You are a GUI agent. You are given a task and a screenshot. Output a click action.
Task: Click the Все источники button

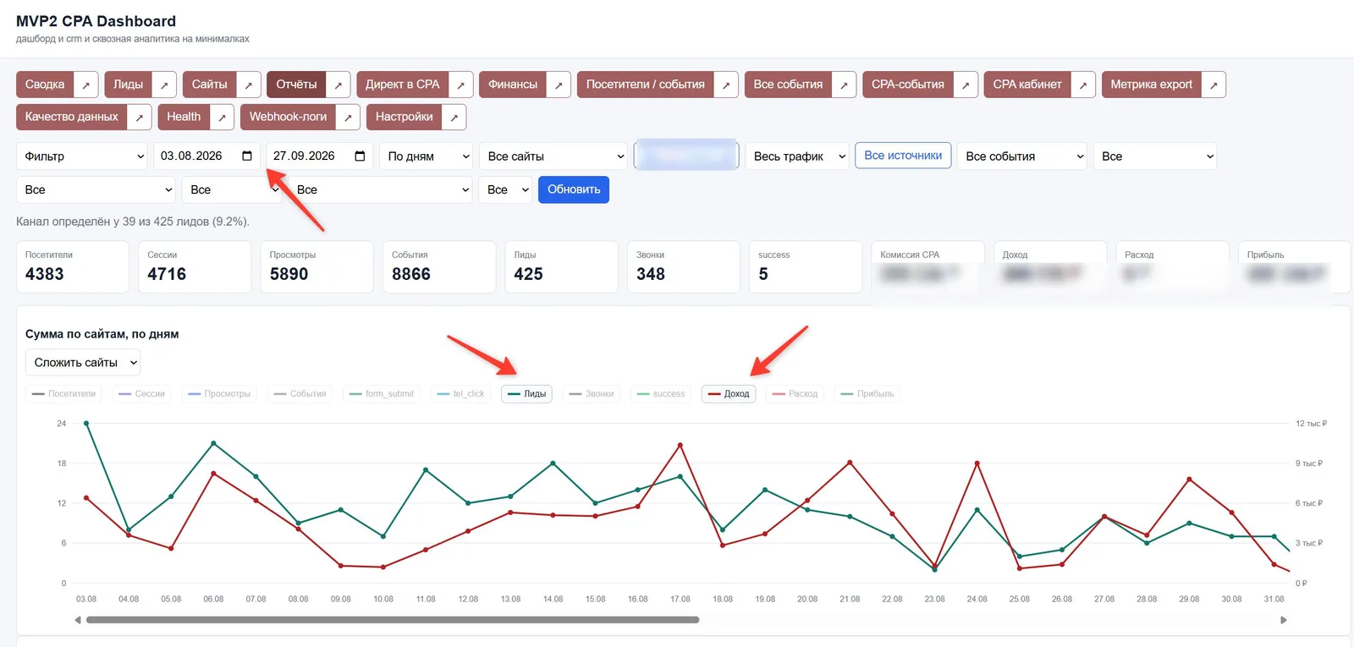pos(903,156)
